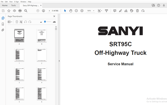This screenshot has height=105, width=167.
Task: Open the help question mark icon
Action: click(x=159, y=5)
